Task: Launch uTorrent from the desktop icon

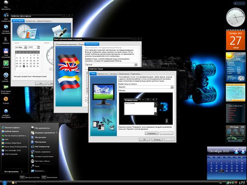Action: pyautogui.click(x=6, y=64)
